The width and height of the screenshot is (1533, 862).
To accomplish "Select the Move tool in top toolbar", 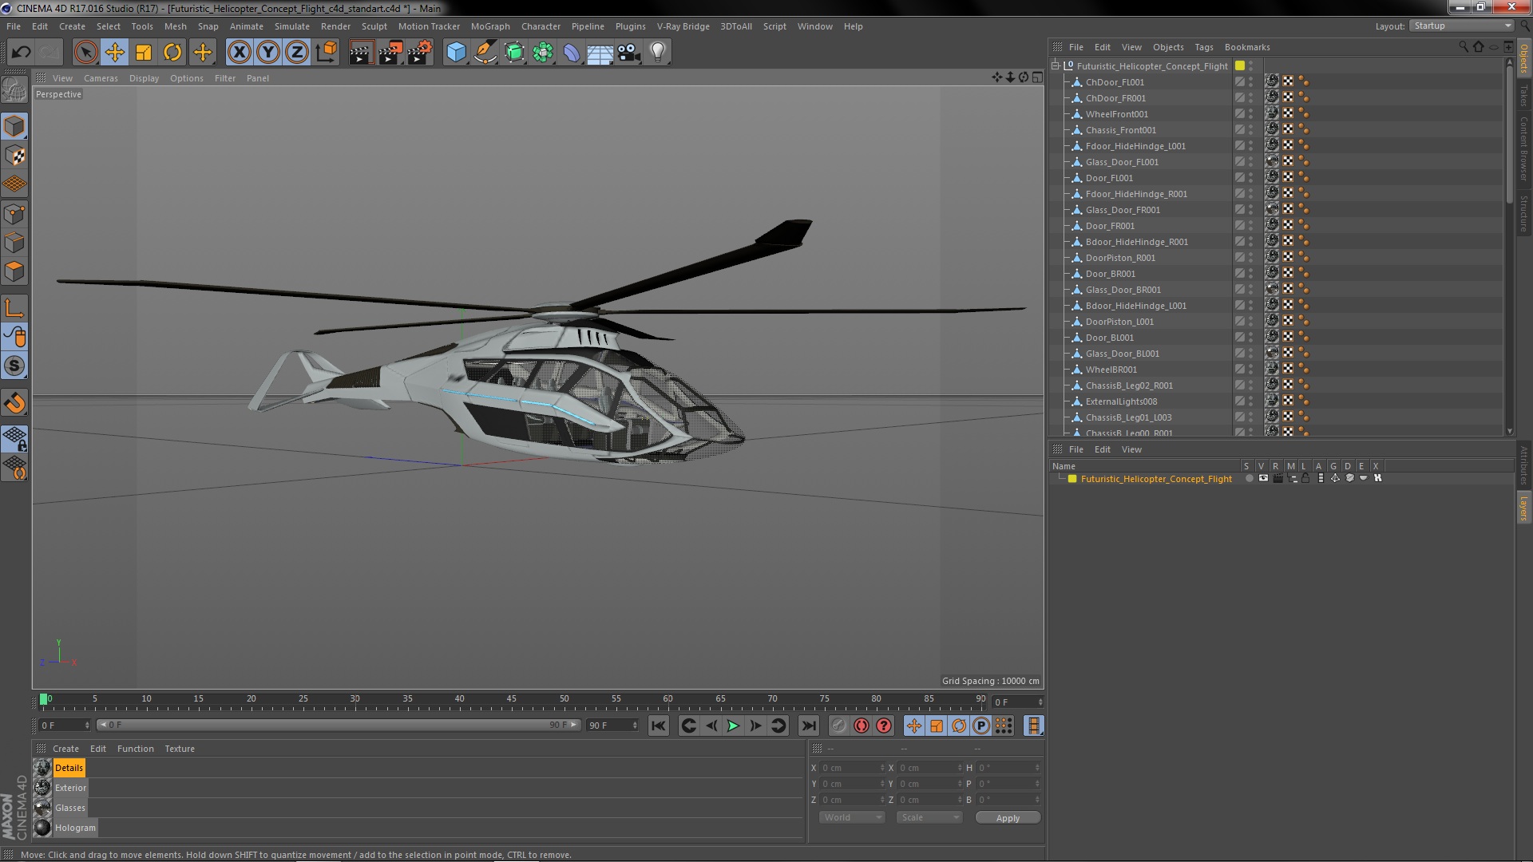I will click(115, 53).
